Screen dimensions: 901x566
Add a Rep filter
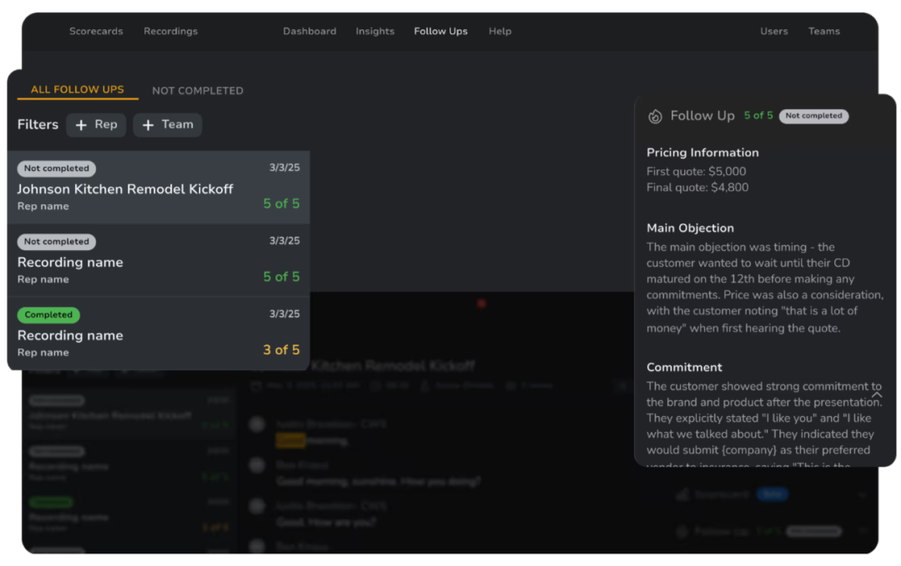click(96, 124)
